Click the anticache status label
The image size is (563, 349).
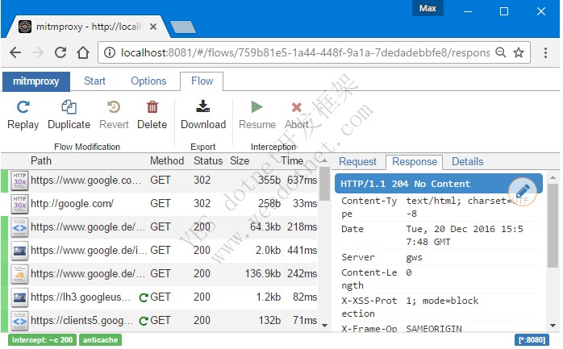[x=100, y=340]
